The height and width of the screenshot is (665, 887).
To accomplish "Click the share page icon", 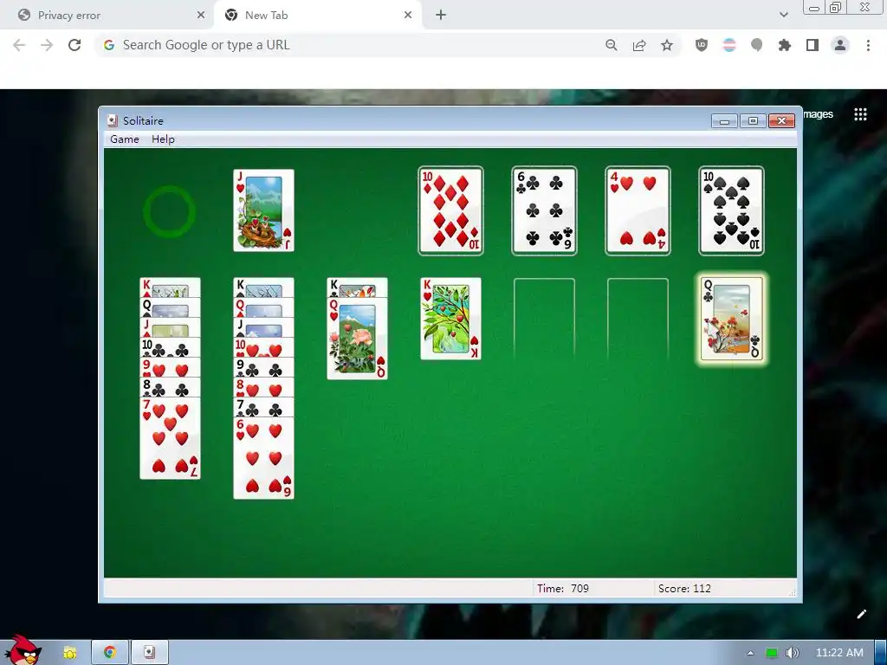I will [x=639, y=45].
